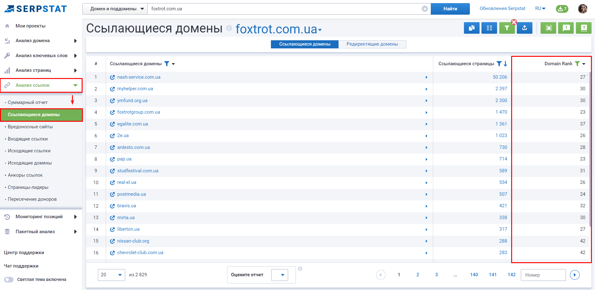
Task: Open Анкоры ссылок sidebar item
Action: (x=25, y=175)
